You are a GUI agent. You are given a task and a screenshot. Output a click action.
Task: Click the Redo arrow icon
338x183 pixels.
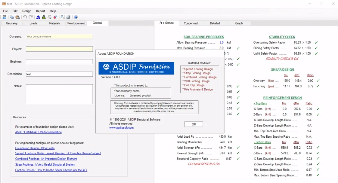coord(31,17)
